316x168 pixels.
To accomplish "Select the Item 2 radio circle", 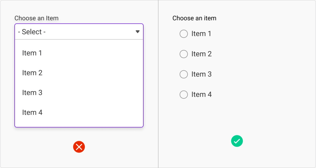I will point(183,54).
